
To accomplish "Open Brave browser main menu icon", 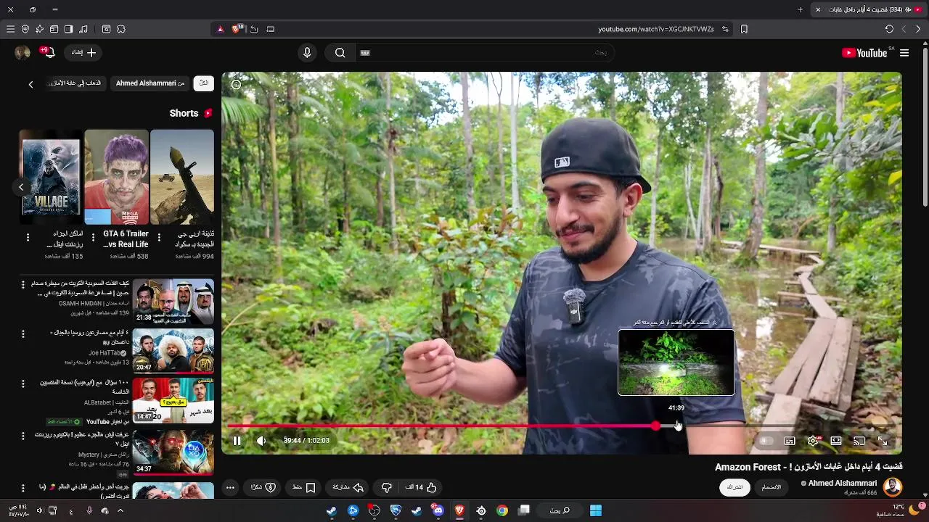I will tap(10, 29).
